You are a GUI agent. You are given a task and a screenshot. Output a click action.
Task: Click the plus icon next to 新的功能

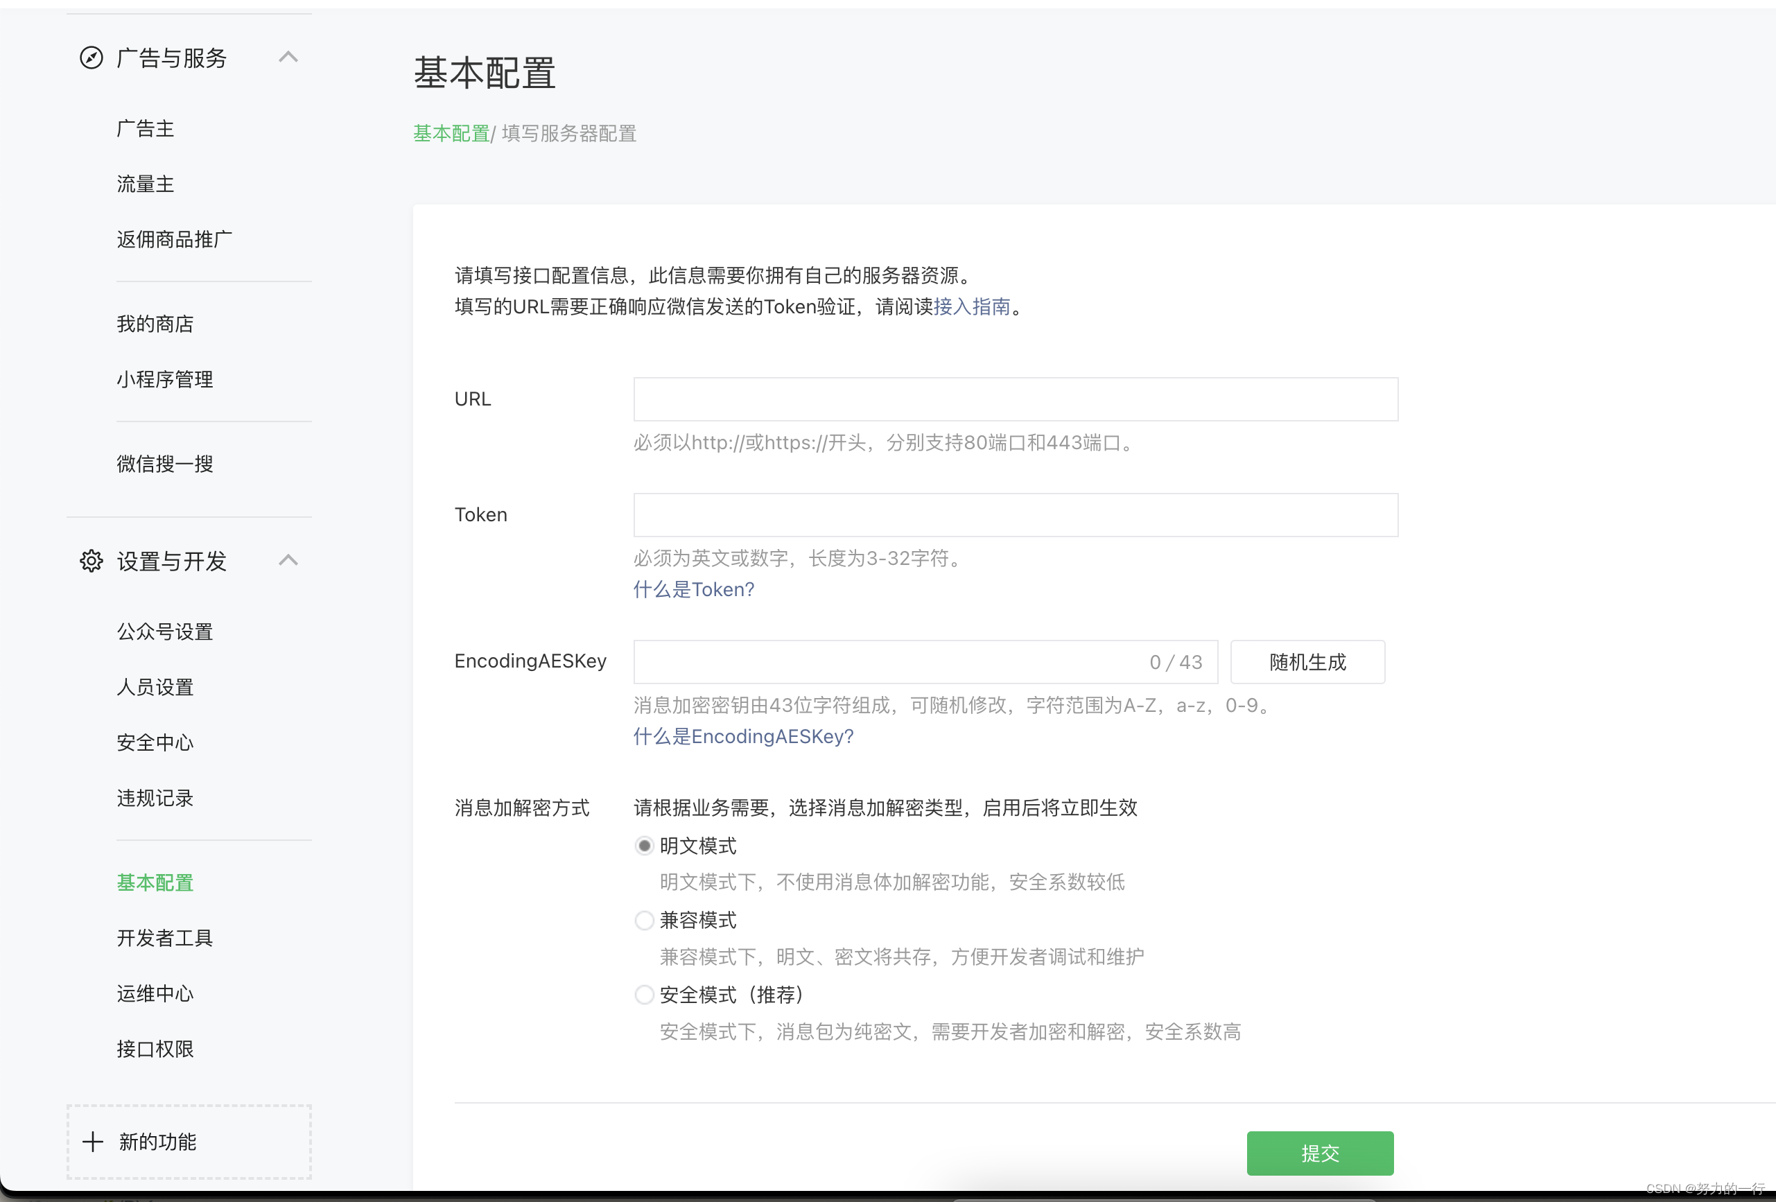[92, 1142]
